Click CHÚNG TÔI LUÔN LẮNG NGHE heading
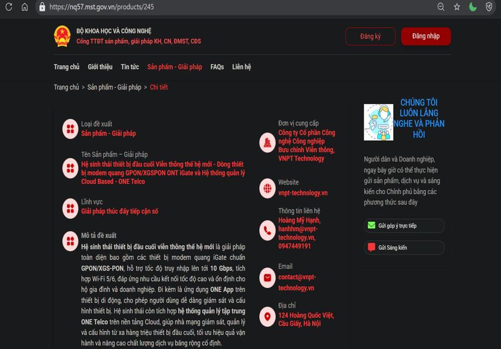 click(x=419, y=118)
